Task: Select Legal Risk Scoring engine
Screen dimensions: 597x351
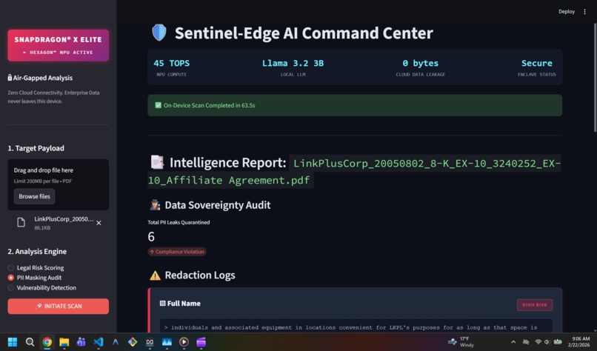Action: point(36,267)
